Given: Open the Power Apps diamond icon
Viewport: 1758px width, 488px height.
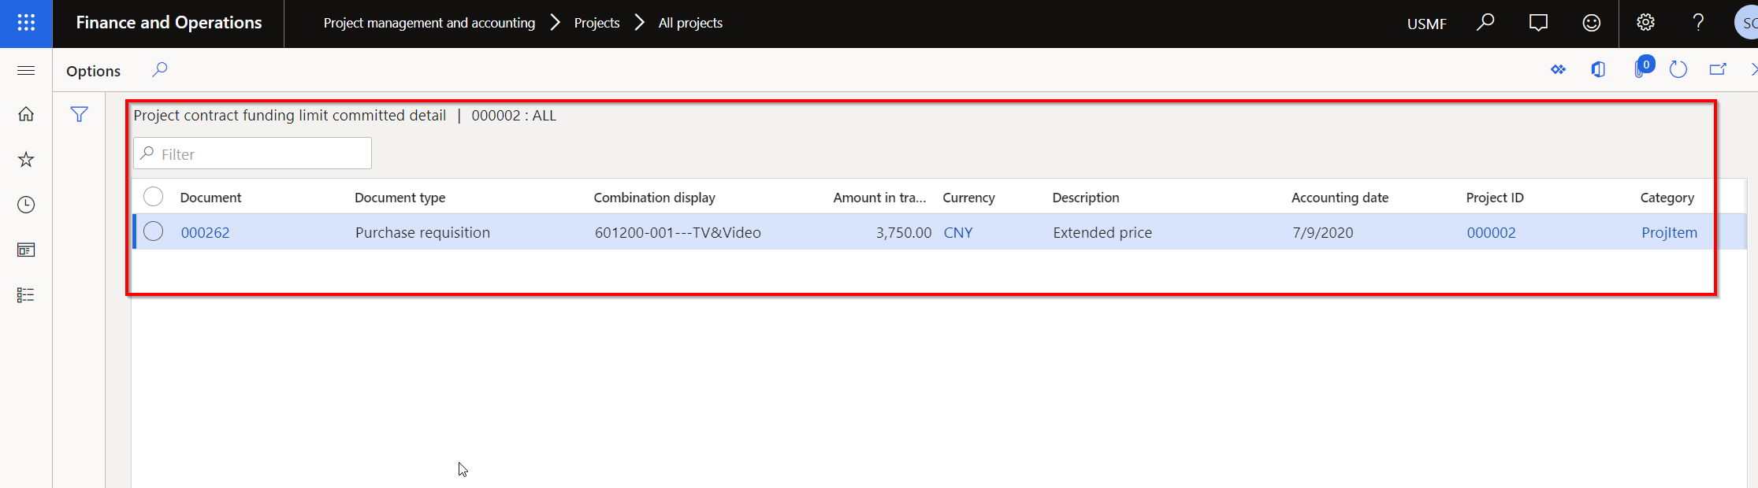Looking at the screenshot, I should pos(1558,70).
